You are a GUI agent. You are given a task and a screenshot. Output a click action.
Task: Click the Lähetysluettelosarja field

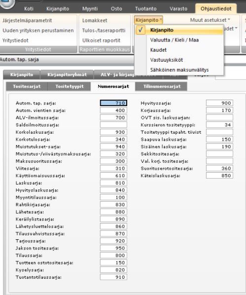coord(113,226)
